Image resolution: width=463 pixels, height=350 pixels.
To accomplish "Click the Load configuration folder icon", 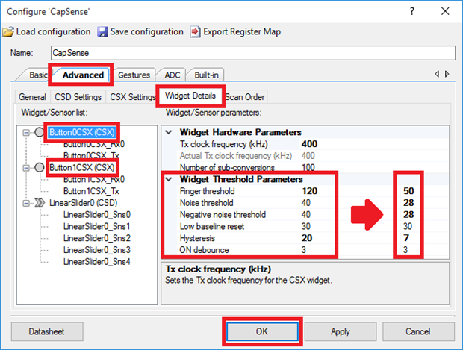I will [8, 31].
